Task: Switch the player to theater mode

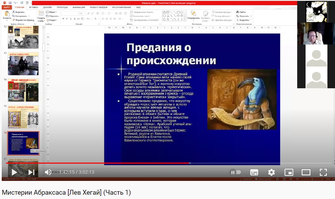Action: pos(306,172)
